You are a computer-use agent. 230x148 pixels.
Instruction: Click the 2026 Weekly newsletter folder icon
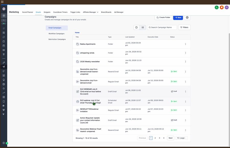tap(78, 62)
